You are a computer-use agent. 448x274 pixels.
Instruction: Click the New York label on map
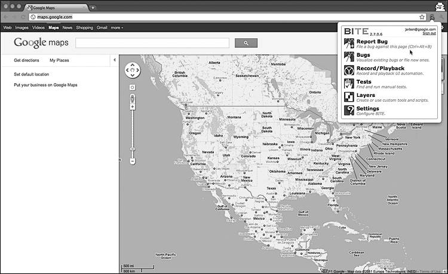352,138
